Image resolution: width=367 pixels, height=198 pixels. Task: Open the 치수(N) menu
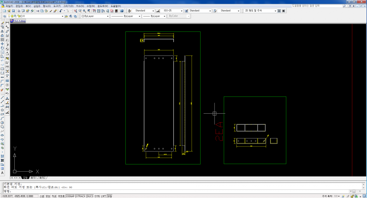pyautogui.click(x=80, y=6)
